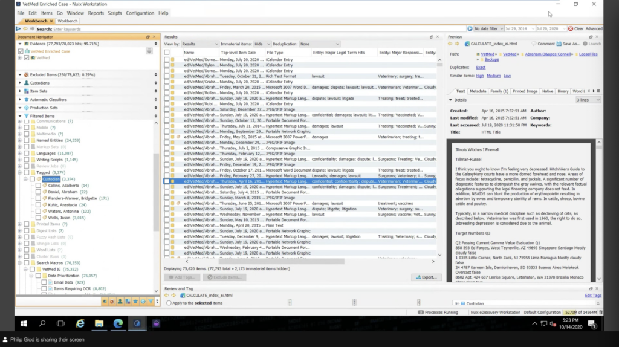This screenshot has height=347, width=619.
Task: Expand the Automatic Classifiers section
Action: click(x=20, y=100)
